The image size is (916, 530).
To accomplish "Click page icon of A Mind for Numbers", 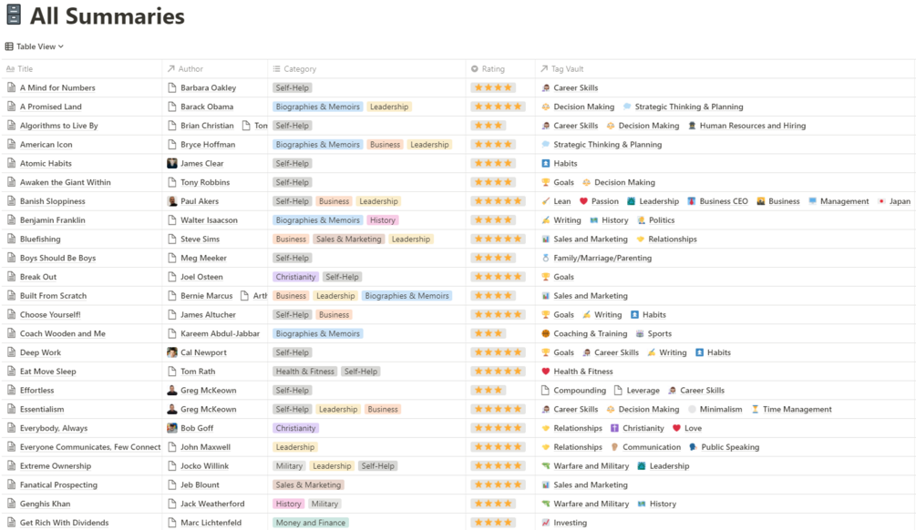I will coord(11,87).
